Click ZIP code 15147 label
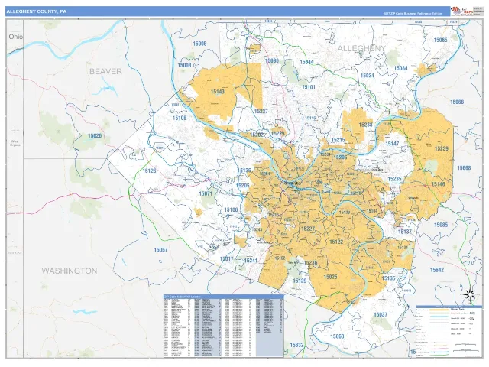This screenshot has width=489, height=367. pos(392,144)
